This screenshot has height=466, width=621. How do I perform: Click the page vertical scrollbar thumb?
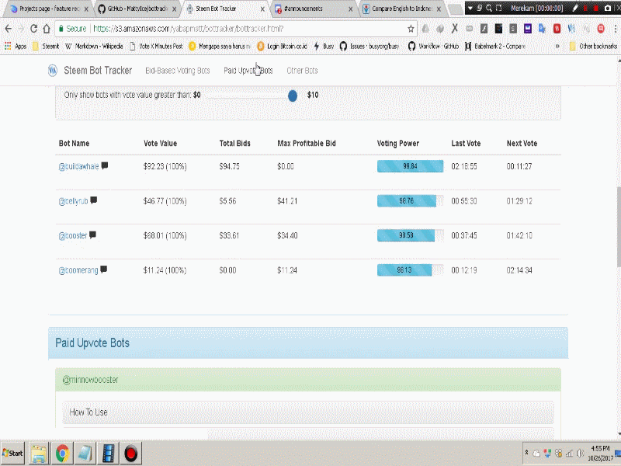click(619, 227)
